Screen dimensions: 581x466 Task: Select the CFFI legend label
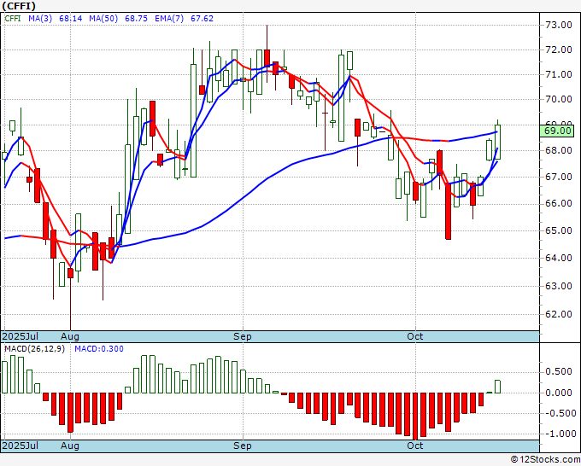coord(13,19)
